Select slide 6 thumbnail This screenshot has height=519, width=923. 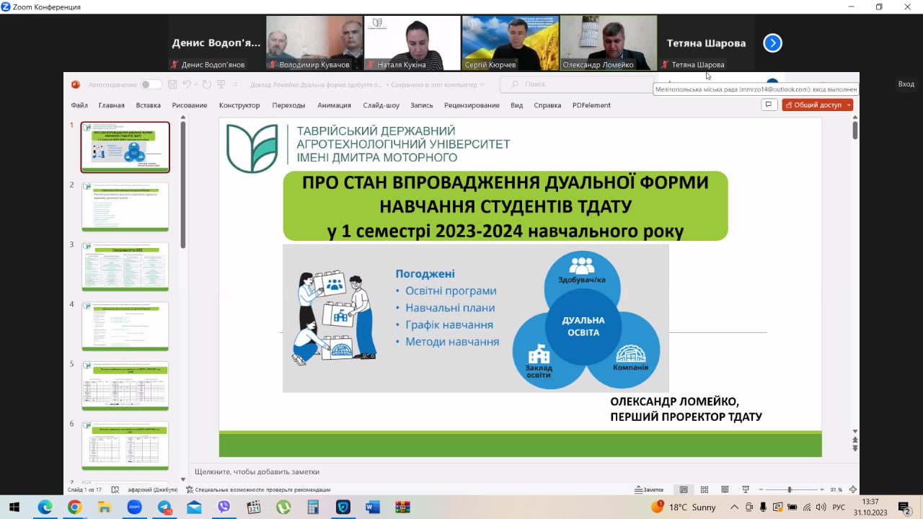click(125, 446)
